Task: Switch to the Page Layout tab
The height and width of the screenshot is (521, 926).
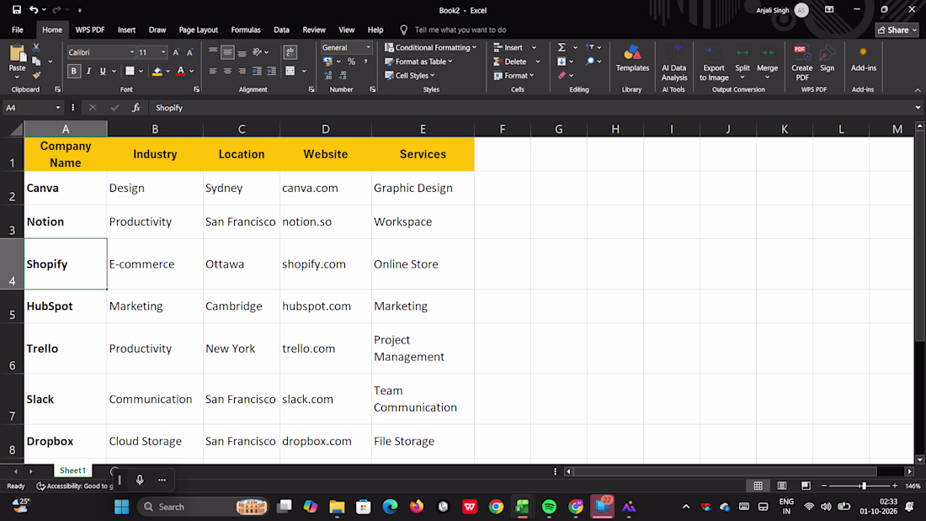Action: tap(199, 29)
